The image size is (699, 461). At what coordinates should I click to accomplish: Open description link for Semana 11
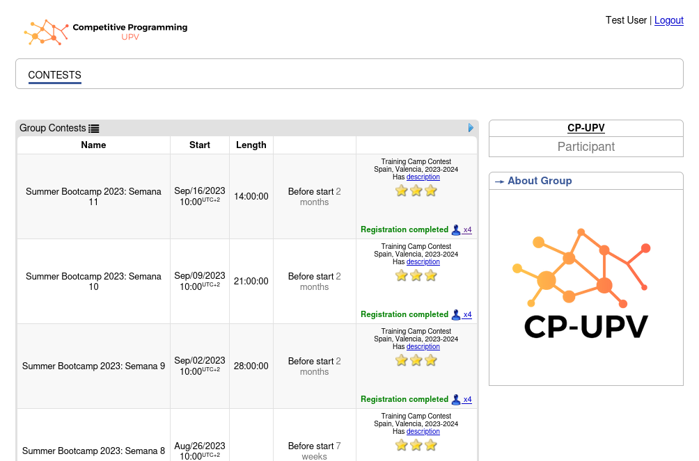tap(423, 177)
